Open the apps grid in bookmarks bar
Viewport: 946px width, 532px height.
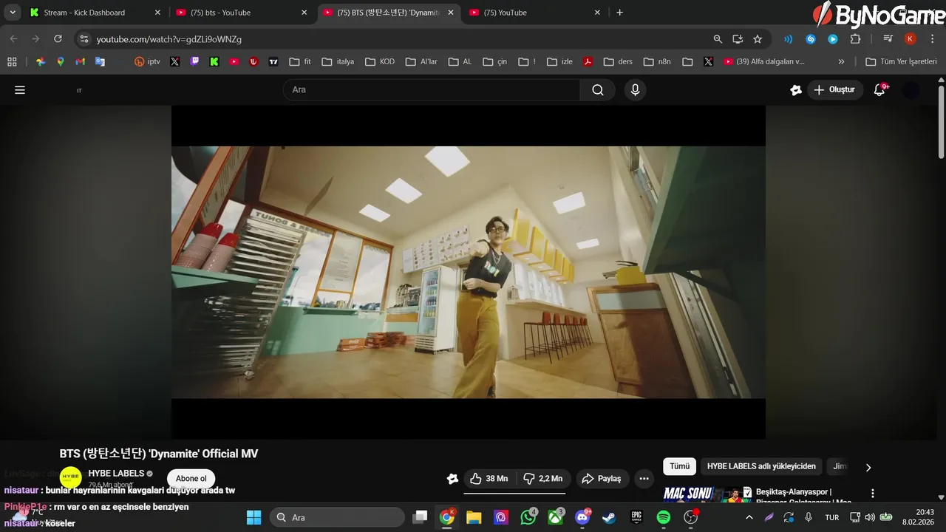[12, 62]
